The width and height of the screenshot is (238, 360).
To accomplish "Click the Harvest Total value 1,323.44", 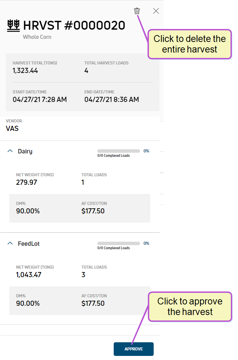I will pos(25,71).
